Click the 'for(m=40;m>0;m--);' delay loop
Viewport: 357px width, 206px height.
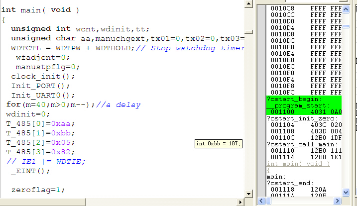point(51,104)
